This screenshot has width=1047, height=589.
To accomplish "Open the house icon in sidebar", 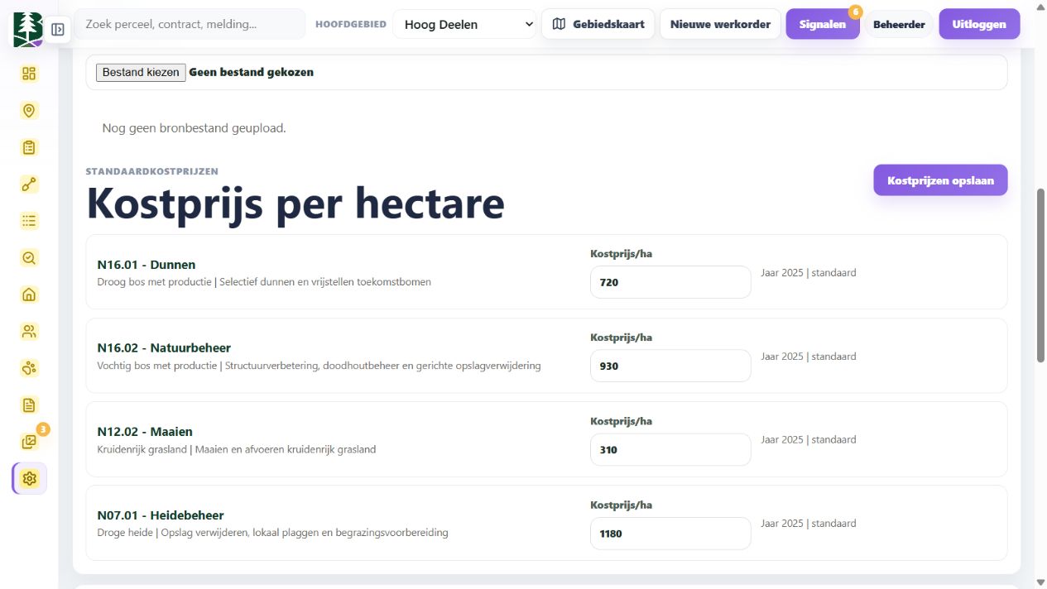I will pyautogui.click(x=30, y=294).
